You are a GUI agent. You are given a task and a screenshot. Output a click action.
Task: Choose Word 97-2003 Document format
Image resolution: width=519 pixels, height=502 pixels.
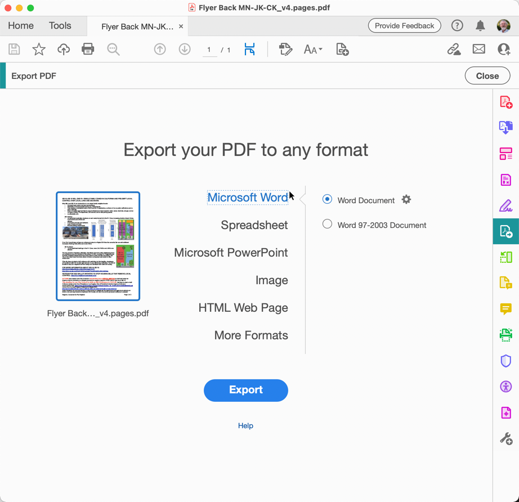point(326,223)
